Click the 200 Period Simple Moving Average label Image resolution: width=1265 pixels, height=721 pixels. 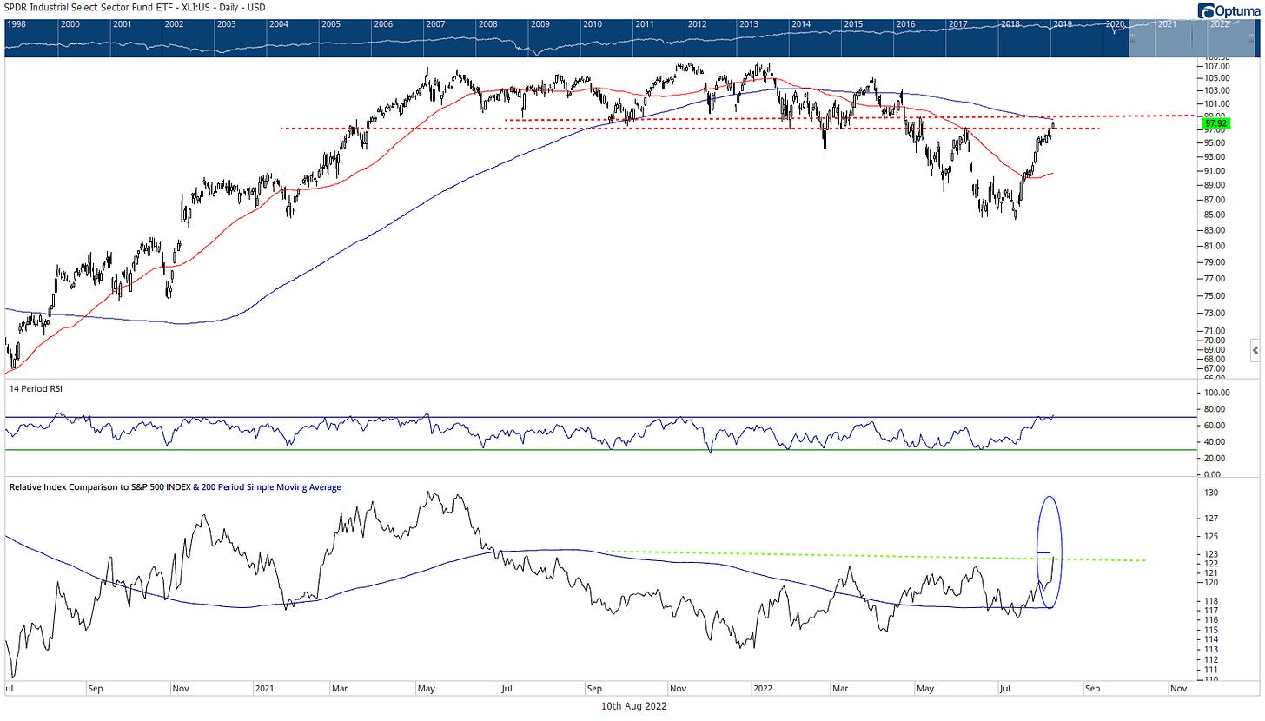[271, 487]
